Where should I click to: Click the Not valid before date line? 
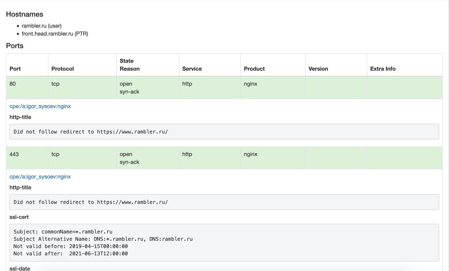[71, 246]
